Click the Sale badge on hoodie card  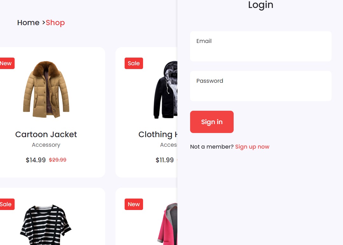click(134, 63)
